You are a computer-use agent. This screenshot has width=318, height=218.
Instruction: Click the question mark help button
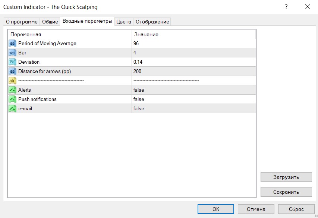(x=286, y=7)
